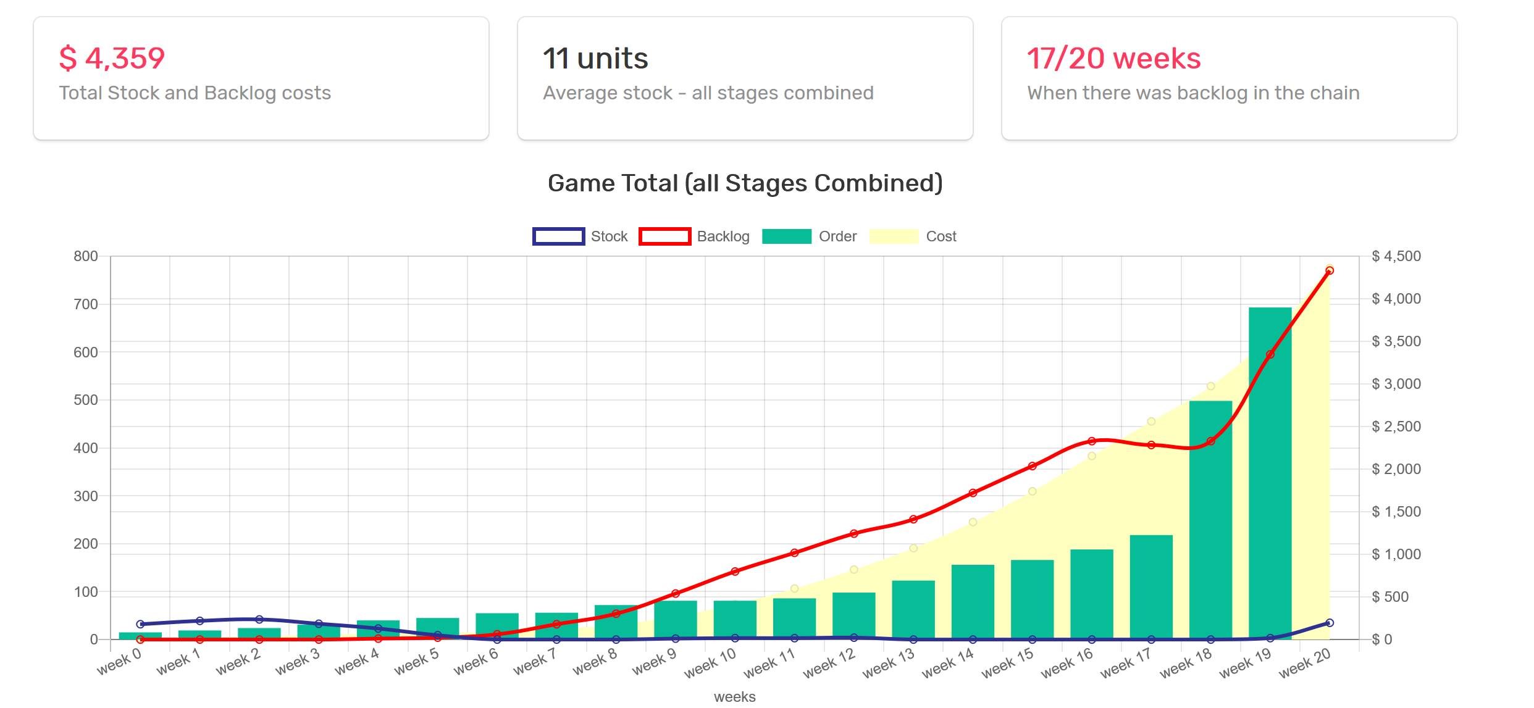Screen dimensions: 1534x708
Task: Toggle the Stock legend swatch
Action: pos(558,236)
